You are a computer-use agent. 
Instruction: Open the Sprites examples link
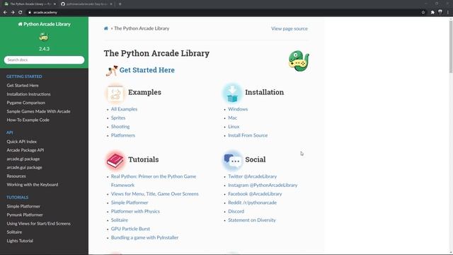[x=118, y=118]
